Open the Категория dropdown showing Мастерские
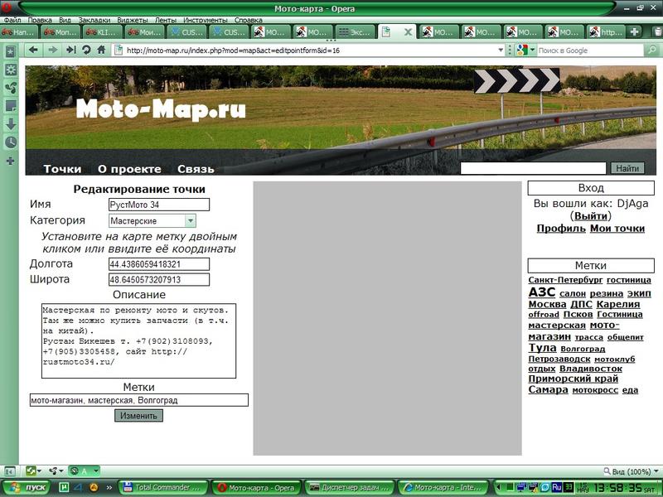Screen dimensions: 663x497 tap(152, 220)
